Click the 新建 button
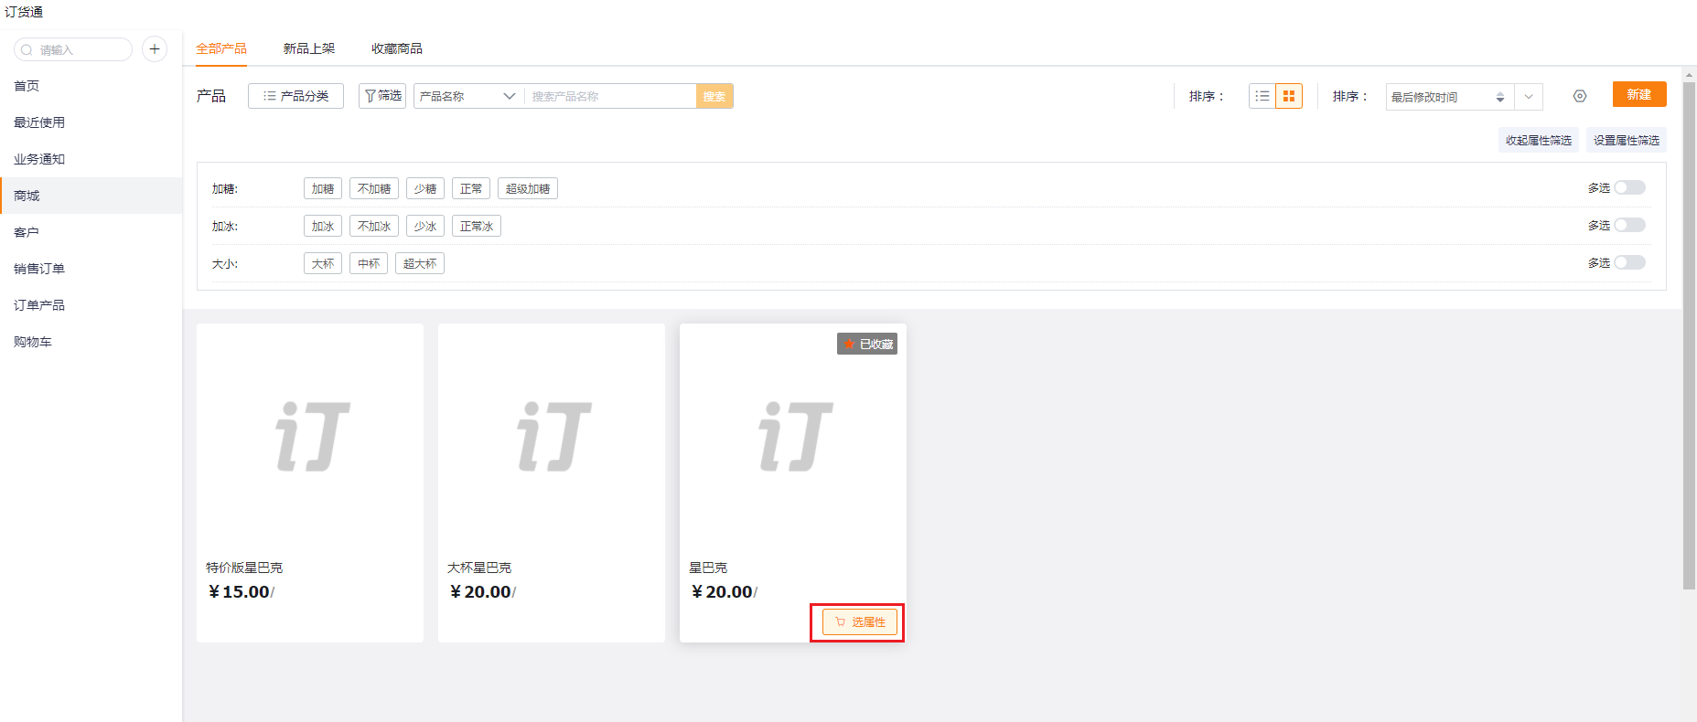This screenshot has height=722, width=1697. (1639, 94)
